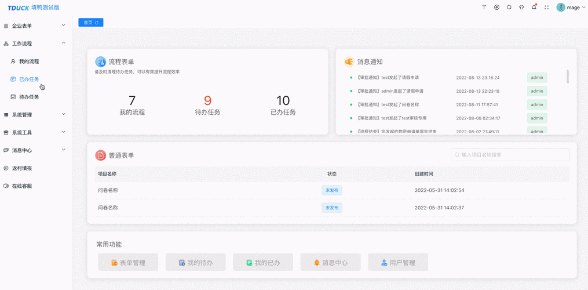This screenshot has height=290, width=588.
Task: Click the 输入项目名称搜索 search field
Action: point(510,155)
